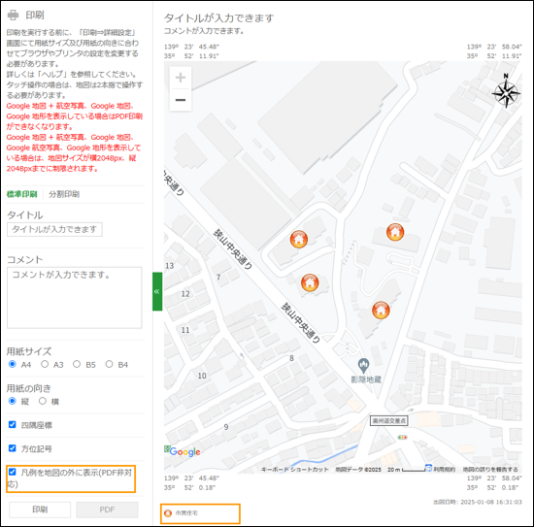Choose 横 landscape orientation
Screen dimensions: 534x527
pyautogui.click(x=43, y=401)
